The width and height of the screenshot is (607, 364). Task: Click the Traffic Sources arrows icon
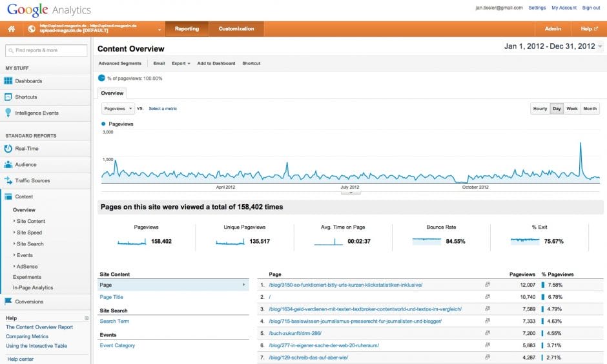coord(8,180)
